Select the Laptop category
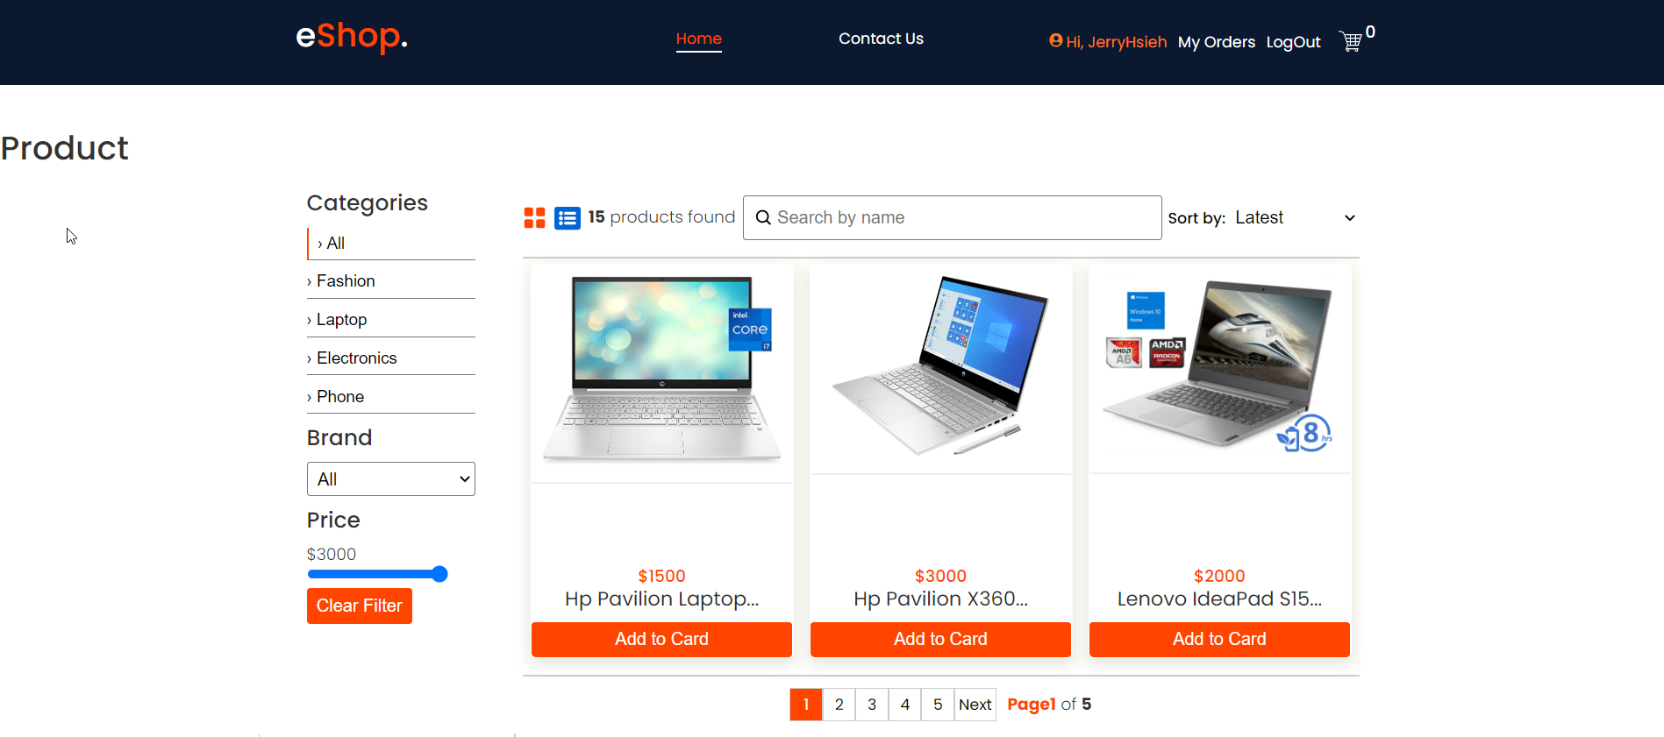Viewport: 1664px width, 737px height. pyautogui.click(x=341, y=320)
